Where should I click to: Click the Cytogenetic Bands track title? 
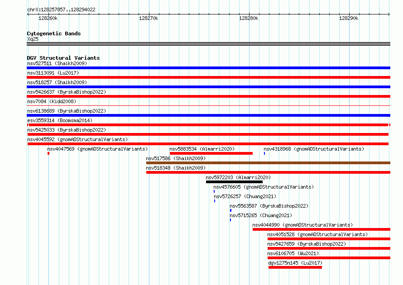click(54, 33)
